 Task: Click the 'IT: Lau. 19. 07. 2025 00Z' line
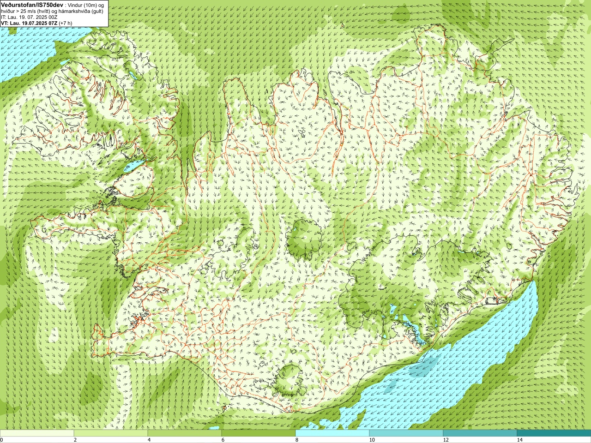pos(29,17)
